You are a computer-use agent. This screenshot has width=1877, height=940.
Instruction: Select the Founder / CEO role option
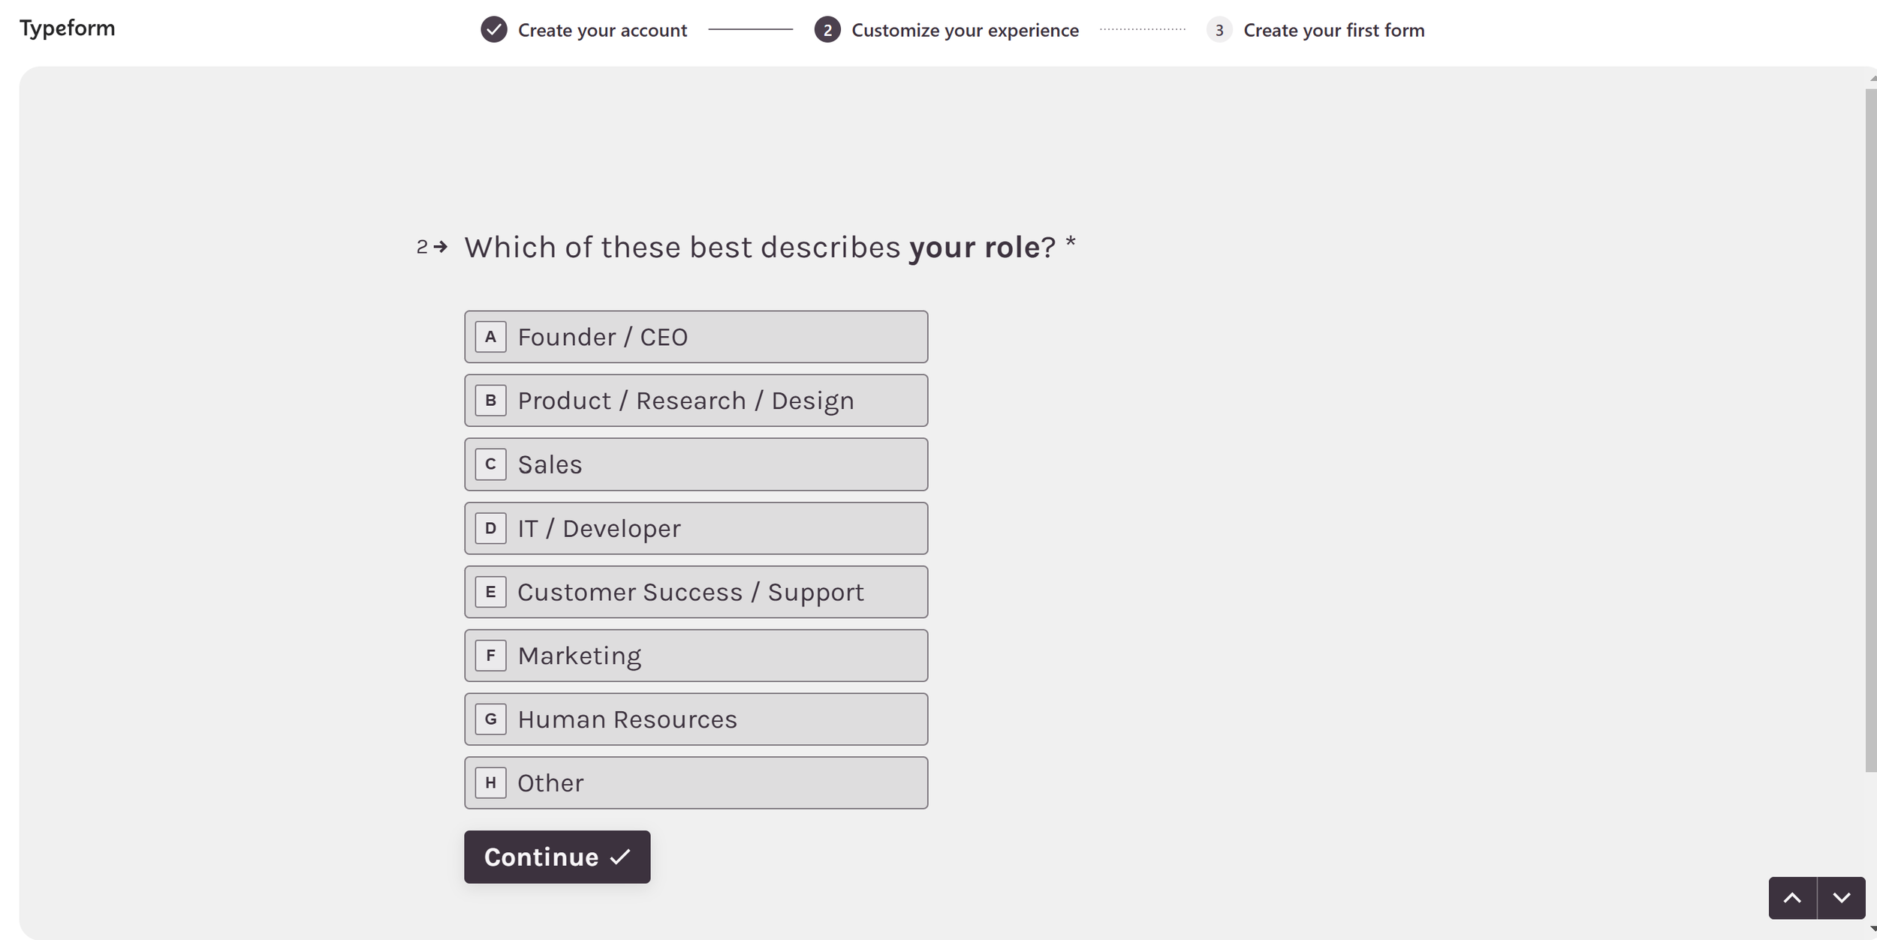[x=695, y=337]
